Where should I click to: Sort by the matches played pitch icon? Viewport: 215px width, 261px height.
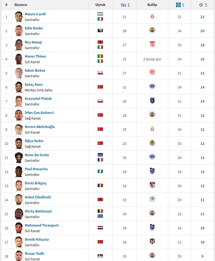(x=178, y=5)
